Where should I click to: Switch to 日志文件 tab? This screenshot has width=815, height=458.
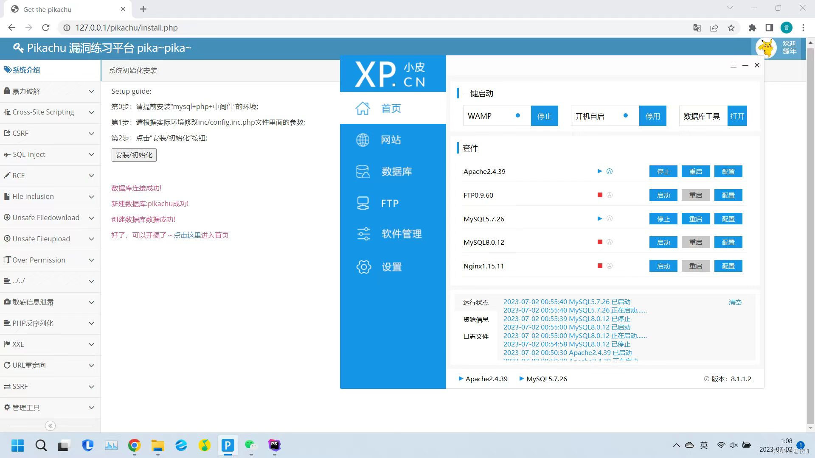pos(475,336)
